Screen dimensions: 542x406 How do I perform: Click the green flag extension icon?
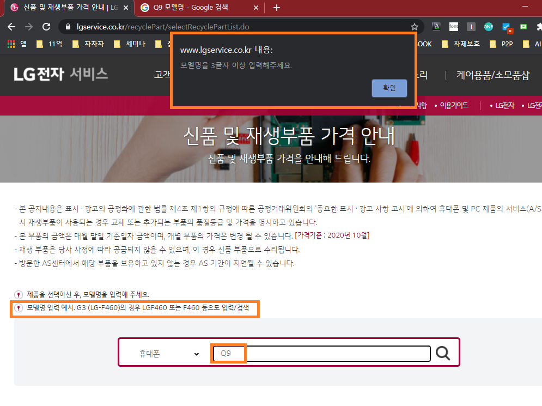[x=523, y=27]
